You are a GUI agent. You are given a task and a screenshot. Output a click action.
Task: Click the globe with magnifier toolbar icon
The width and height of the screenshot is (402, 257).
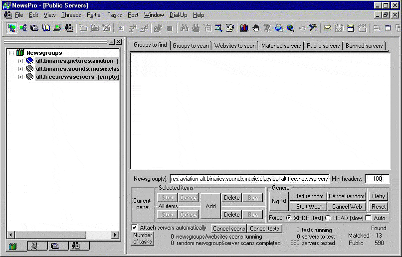(x=290, y=28)
